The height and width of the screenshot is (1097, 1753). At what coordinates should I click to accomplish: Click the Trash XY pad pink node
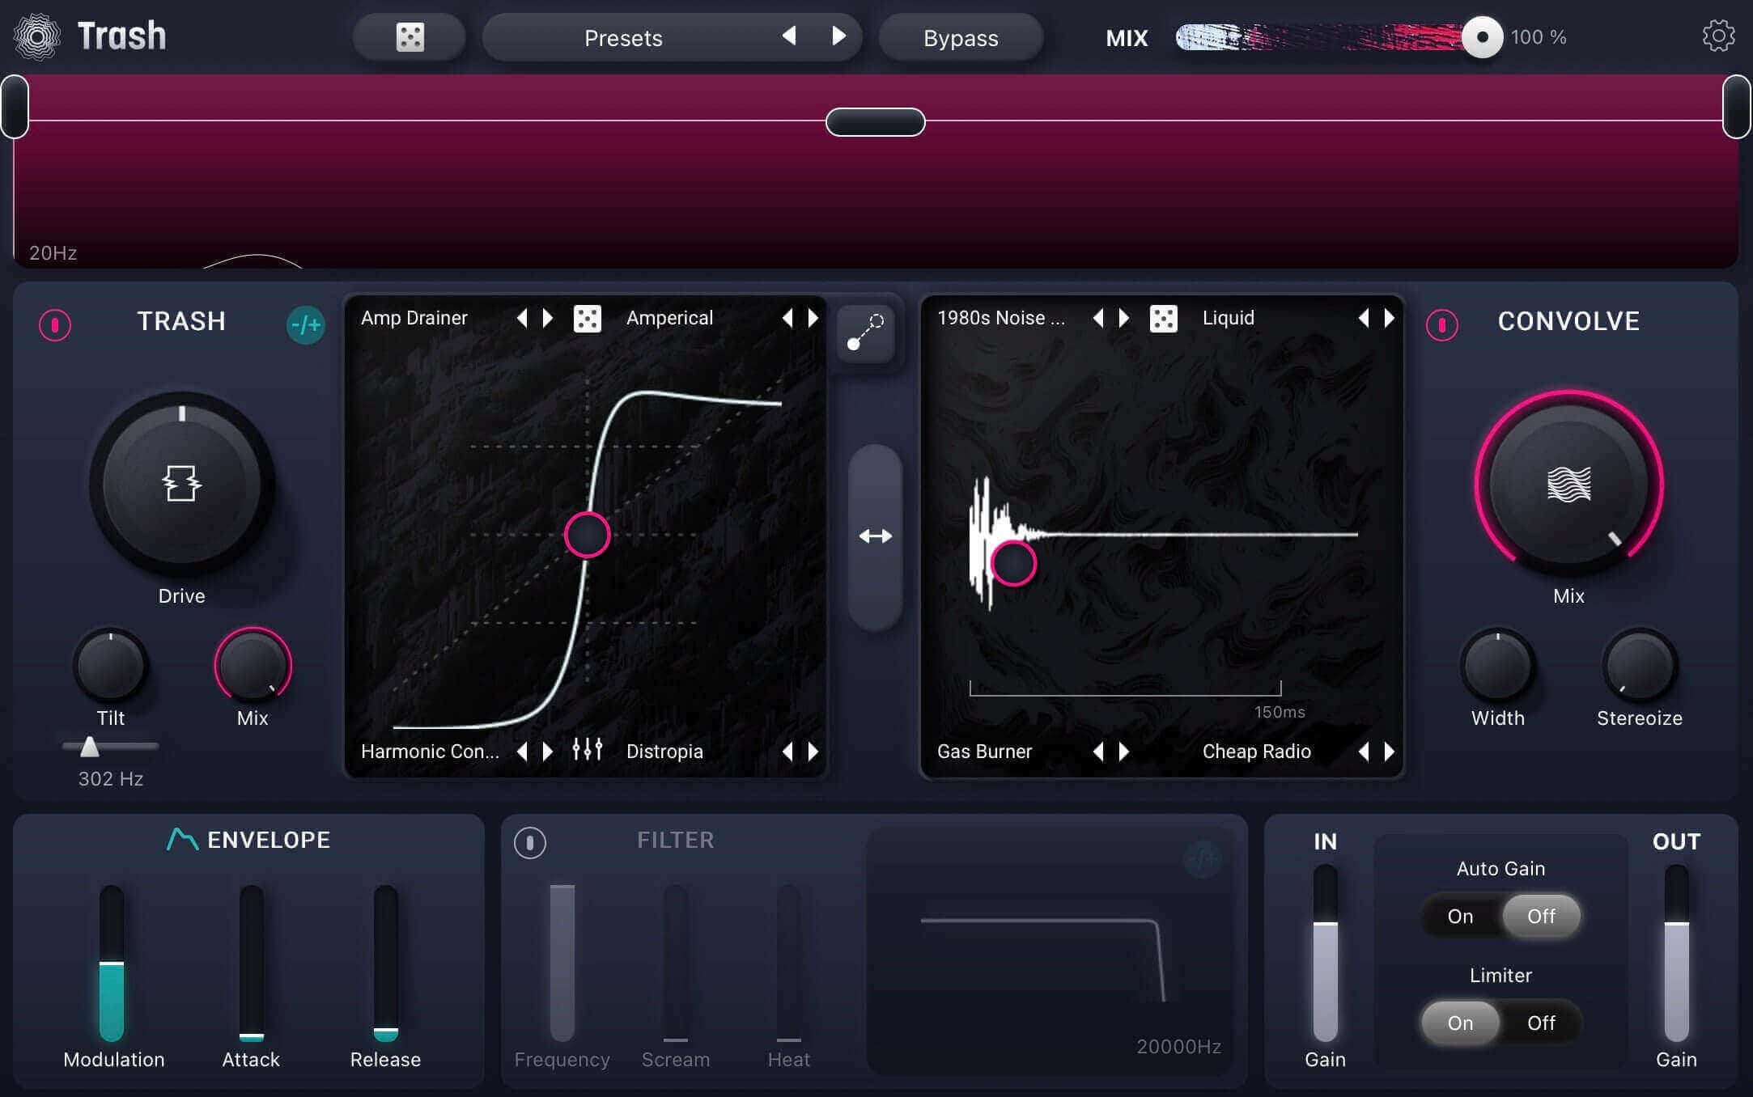point(587,535)
